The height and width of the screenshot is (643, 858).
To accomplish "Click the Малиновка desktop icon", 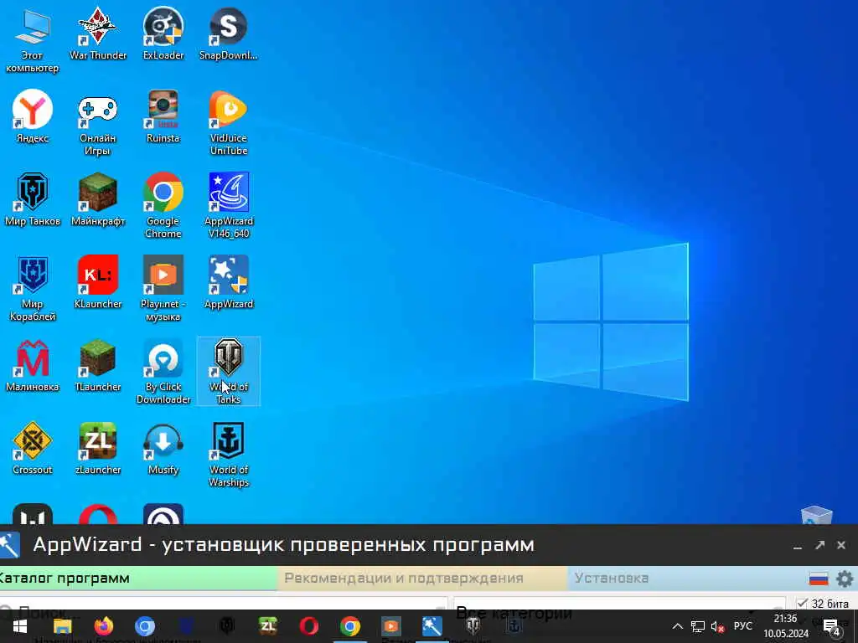I will 33,365.
